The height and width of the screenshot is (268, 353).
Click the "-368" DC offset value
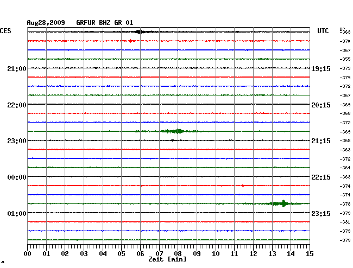pos(345,113)
